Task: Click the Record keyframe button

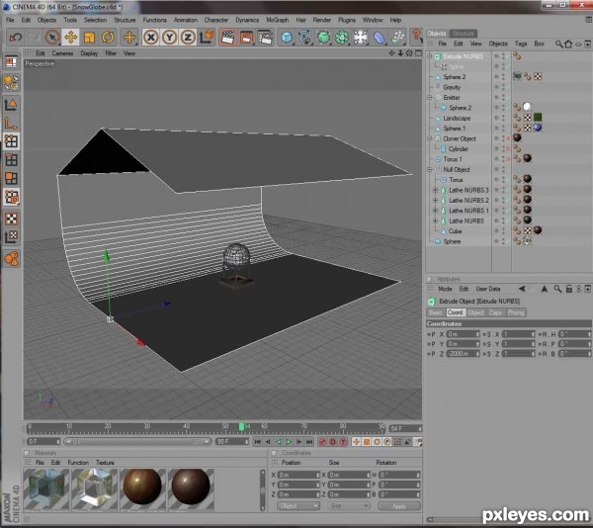Action: [322, 441]
